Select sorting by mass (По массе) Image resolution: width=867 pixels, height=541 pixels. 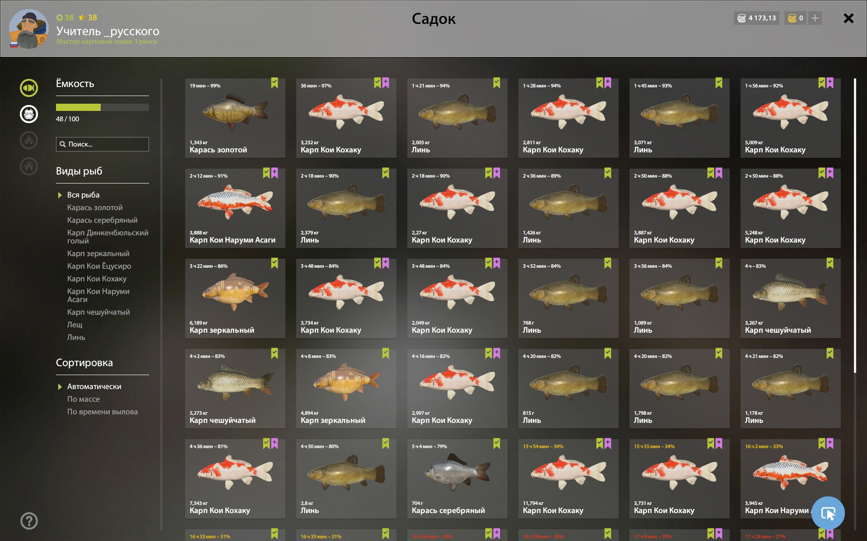click(x=84, y=399)
